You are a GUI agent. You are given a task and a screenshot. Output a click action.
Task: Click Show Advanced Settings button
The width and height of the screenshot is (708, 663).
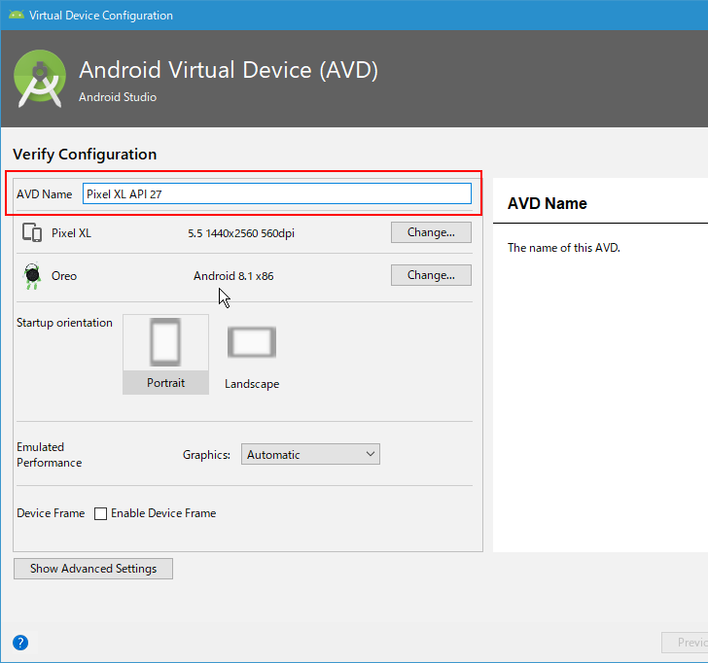click(93, 569)
